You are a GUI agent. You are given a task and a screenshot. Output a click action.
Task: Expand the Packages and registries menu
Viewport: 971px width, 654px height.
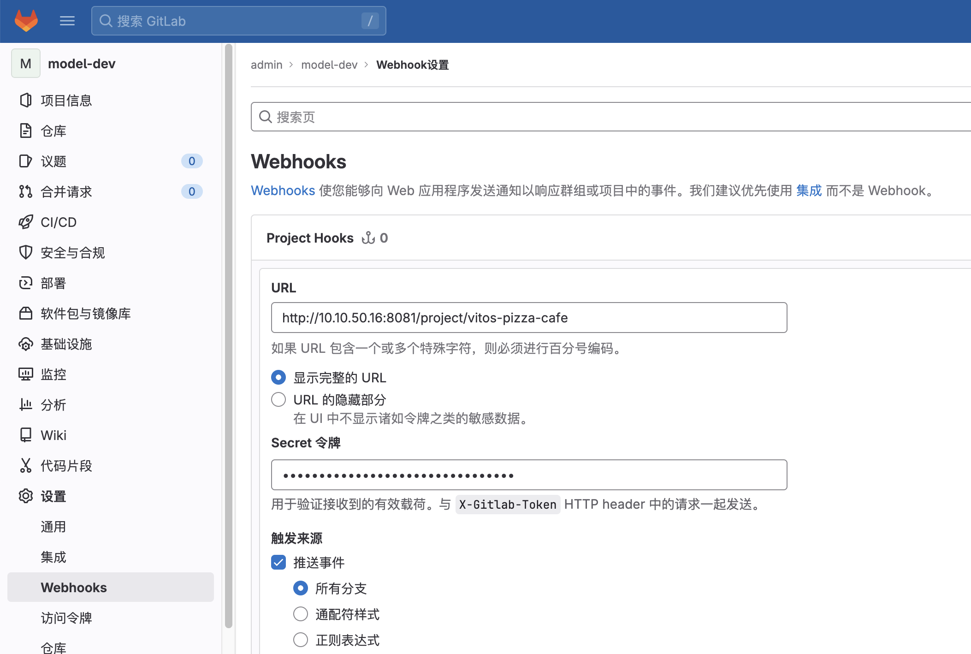pyautogui.click(x=85, y=314)
